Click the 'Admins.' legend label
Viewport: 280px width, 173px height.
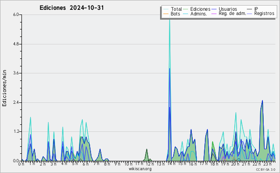(x=199, y=14)
